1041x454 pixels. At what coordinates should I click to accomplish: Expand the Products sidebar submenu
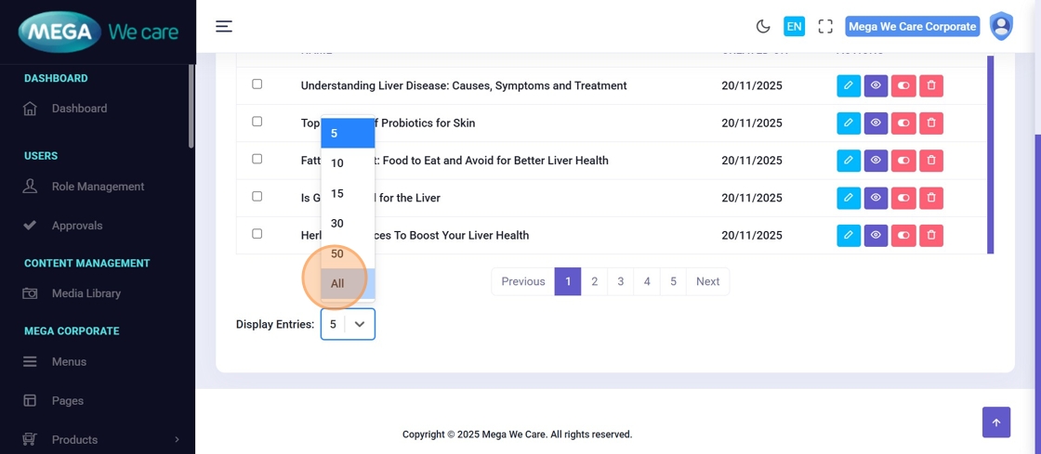pyautogui.click(x=177, y=440)
